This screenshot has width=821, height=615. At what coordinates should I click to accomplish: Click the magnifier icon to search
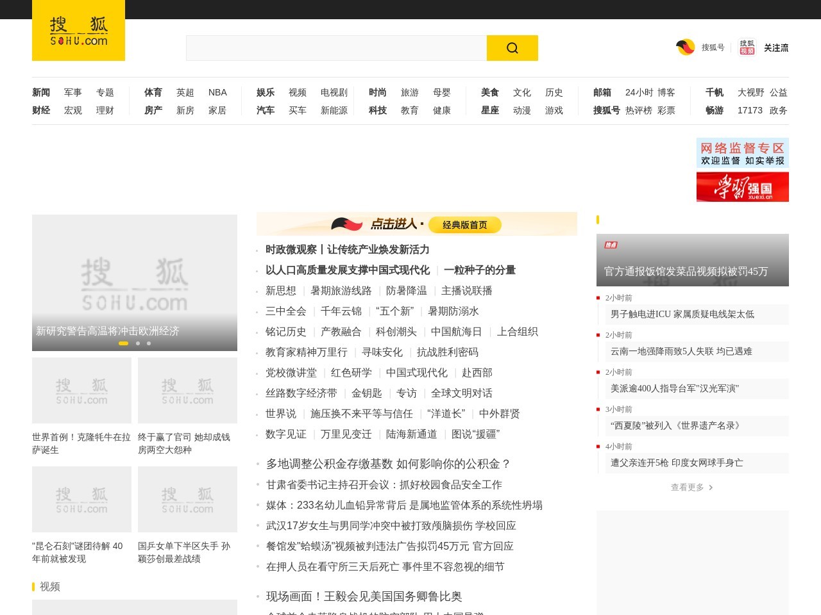pyautogui.click(x=512, y=47)
